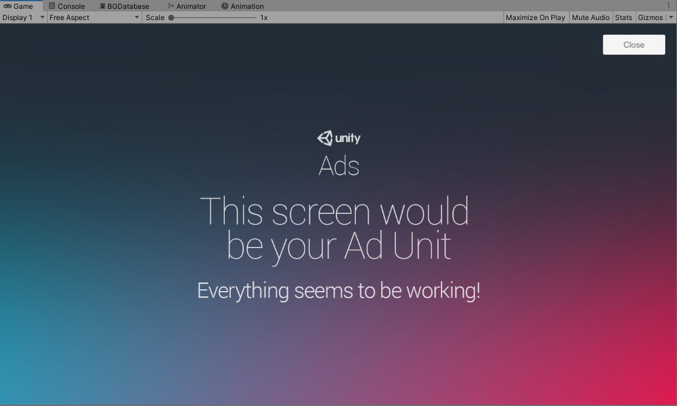677x406 pixels.
Task: Toggle Maximize On Play
Action: click(x=535, y=18)
